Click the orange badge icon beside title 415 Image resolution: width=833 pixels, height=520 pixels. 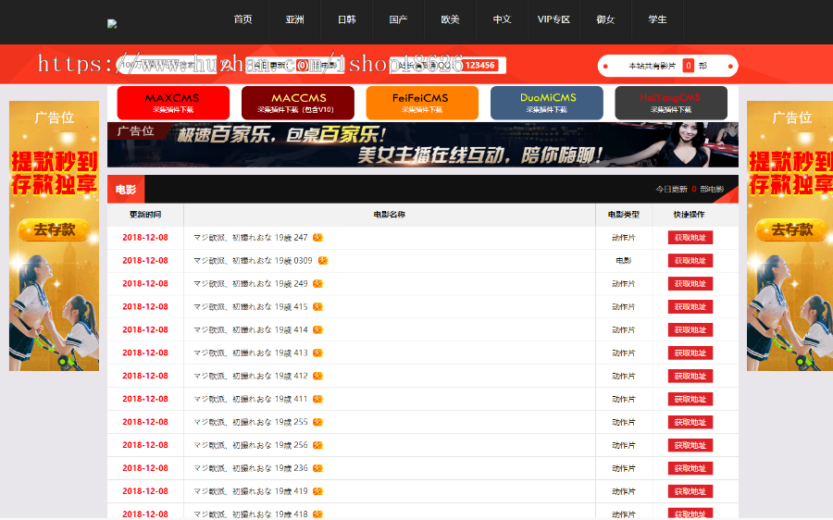[317, 306]
